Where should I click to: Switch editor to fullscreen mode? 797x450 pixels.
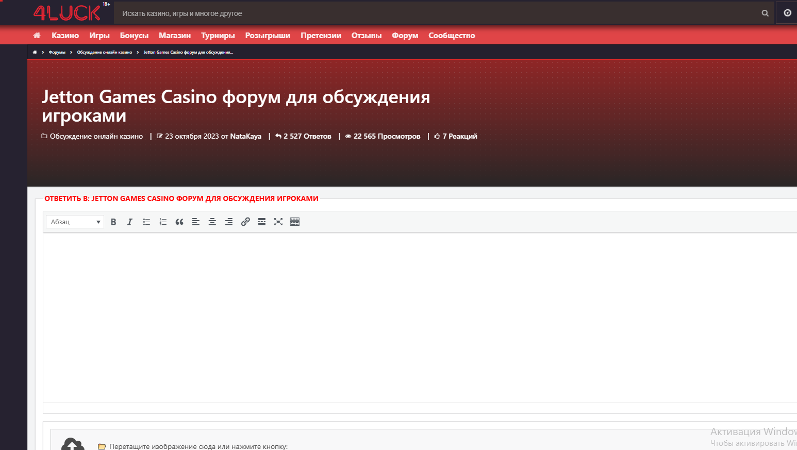(278, 222)
